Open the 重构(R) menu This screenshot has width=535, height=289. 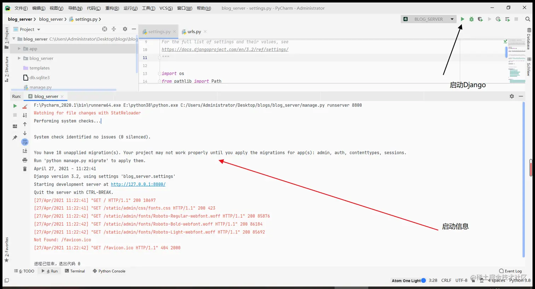112,8
